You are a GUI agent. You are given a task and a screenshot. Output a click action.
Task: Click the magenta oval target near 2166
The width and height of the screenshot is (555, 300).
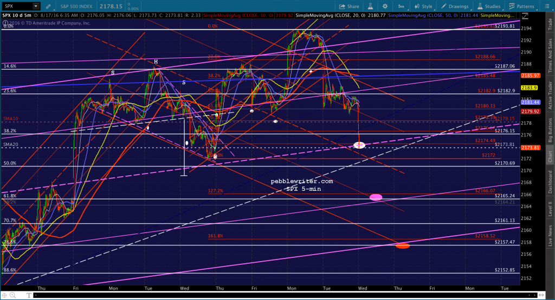(x=376, y=197)
